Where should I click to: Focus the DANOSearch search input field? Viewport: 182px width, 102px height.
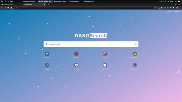click(91, 44)
